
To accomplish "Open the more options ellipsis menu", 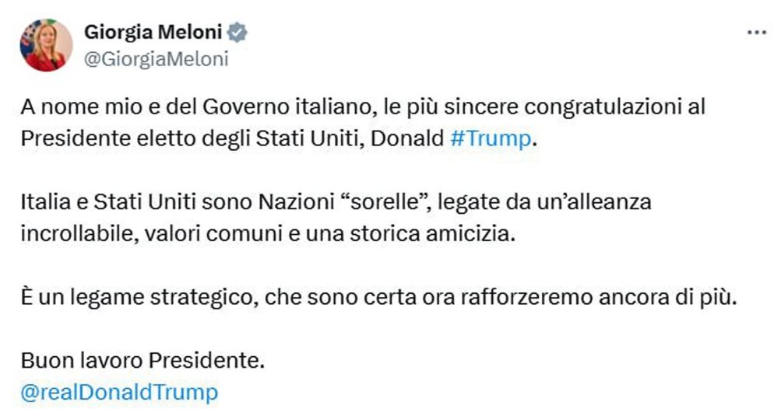I will pyautogui.click(x=756, y=32).
